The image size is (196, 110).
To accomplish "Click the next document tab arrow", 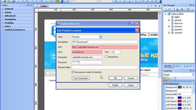I will (x=152, y=6).
